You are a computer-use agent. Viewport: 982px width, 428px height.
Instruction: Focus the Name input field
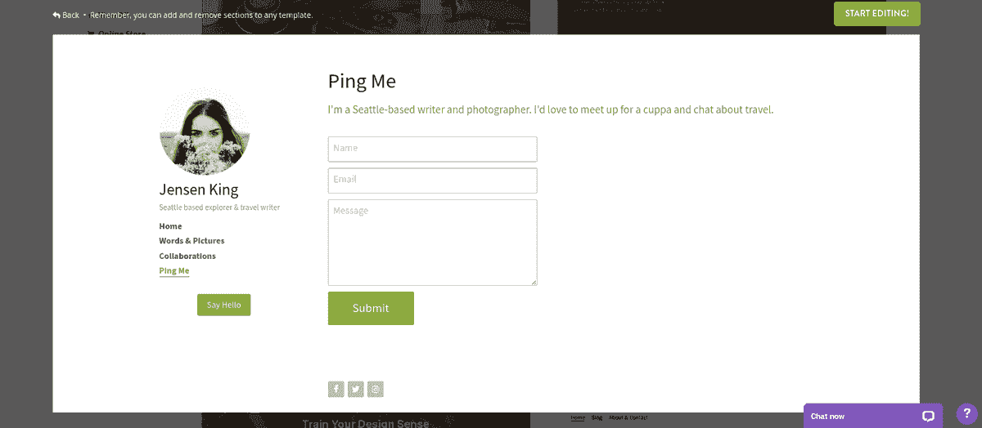(432, 149)
